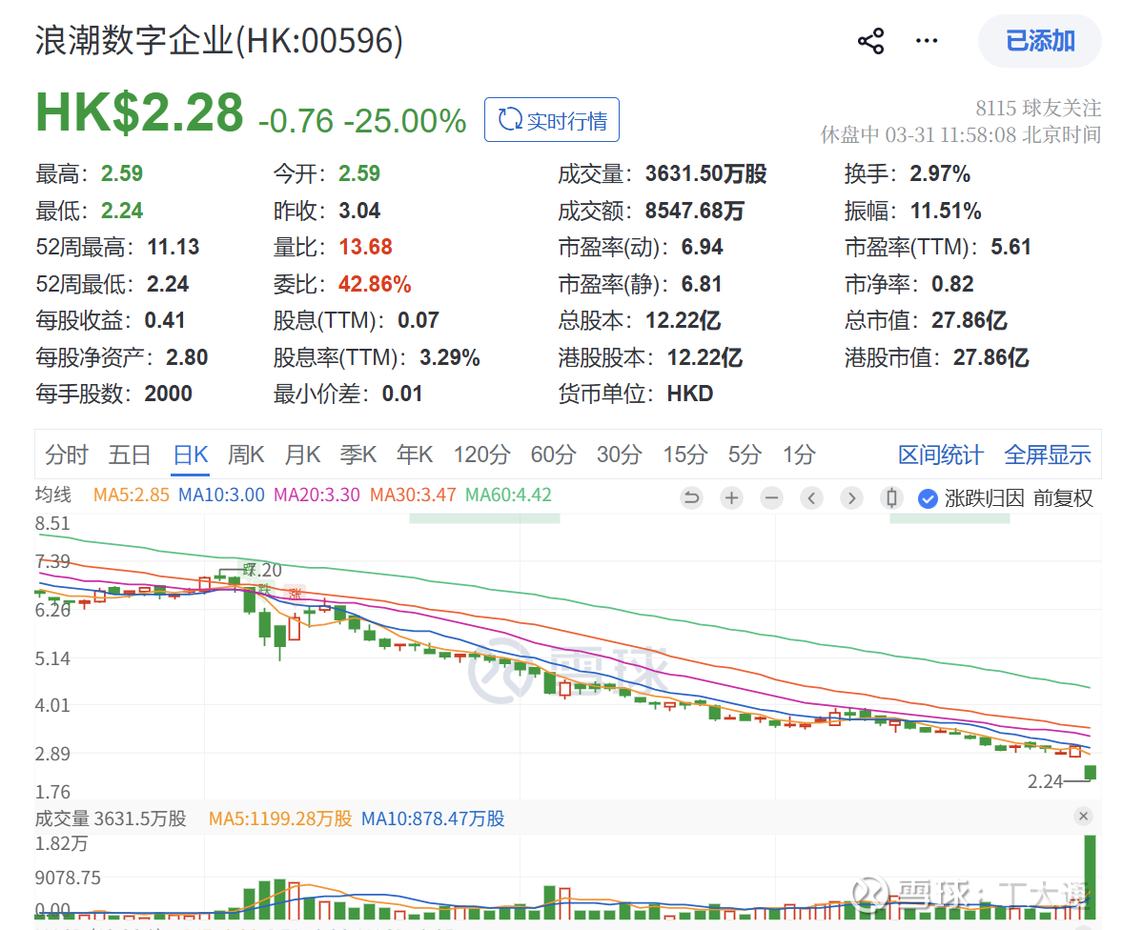Move chart right with right chevron
The height and width of the screenshot is (930, 1123).
point(851,497)
